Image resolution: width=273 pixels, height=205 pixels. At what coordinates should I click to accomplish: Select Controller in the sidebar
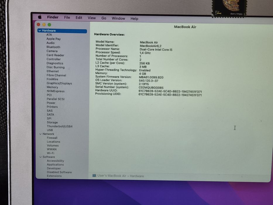[x=54, y=59]
